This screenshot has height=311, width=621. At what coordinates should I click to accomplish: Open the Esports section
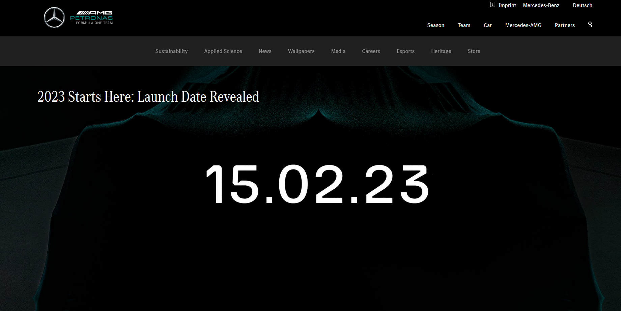click(x=405, y=51)
